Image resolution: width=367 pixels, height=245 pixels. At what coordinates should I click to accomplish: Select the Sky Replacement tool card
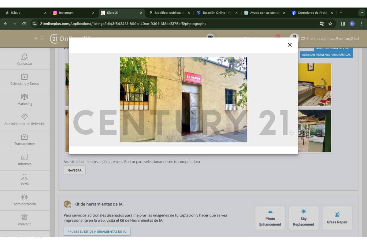[x=303, y=218]
